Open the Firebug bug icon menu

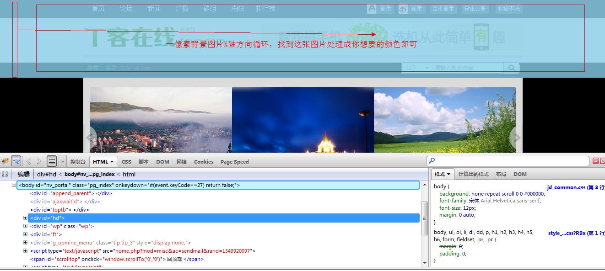click(5, 161)
